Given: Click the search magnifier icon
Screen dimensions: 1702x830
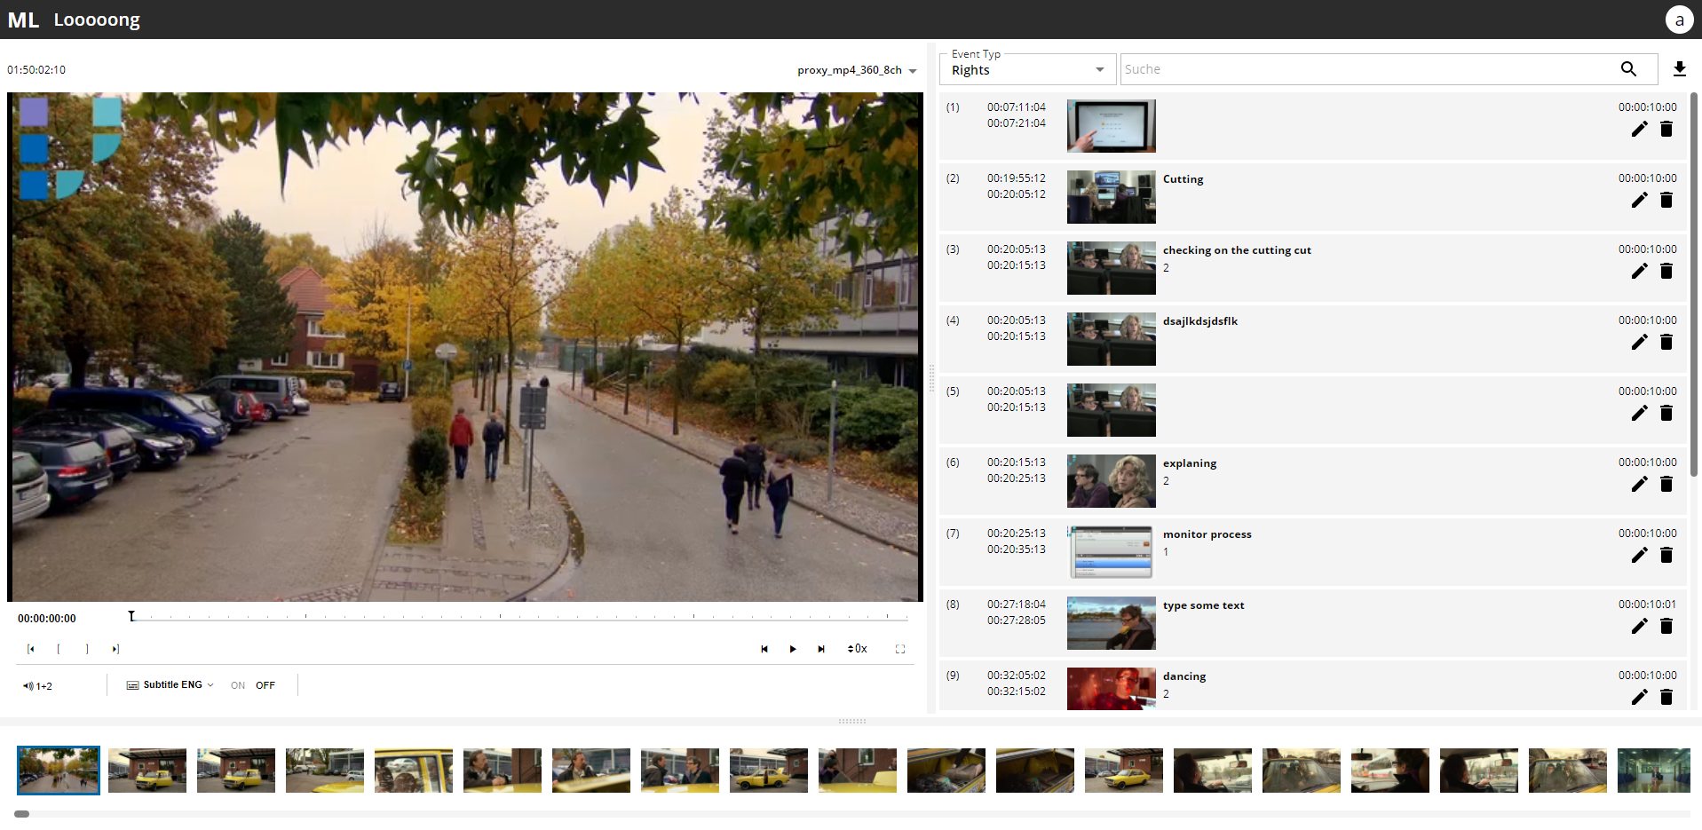Looking at the screenshot, I should (1628, 68).
